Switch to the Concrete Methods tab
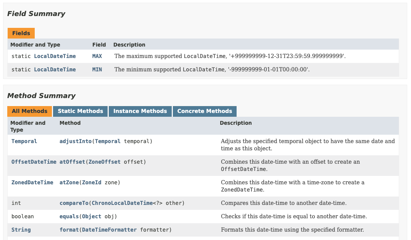 click(x=205, y=111)
